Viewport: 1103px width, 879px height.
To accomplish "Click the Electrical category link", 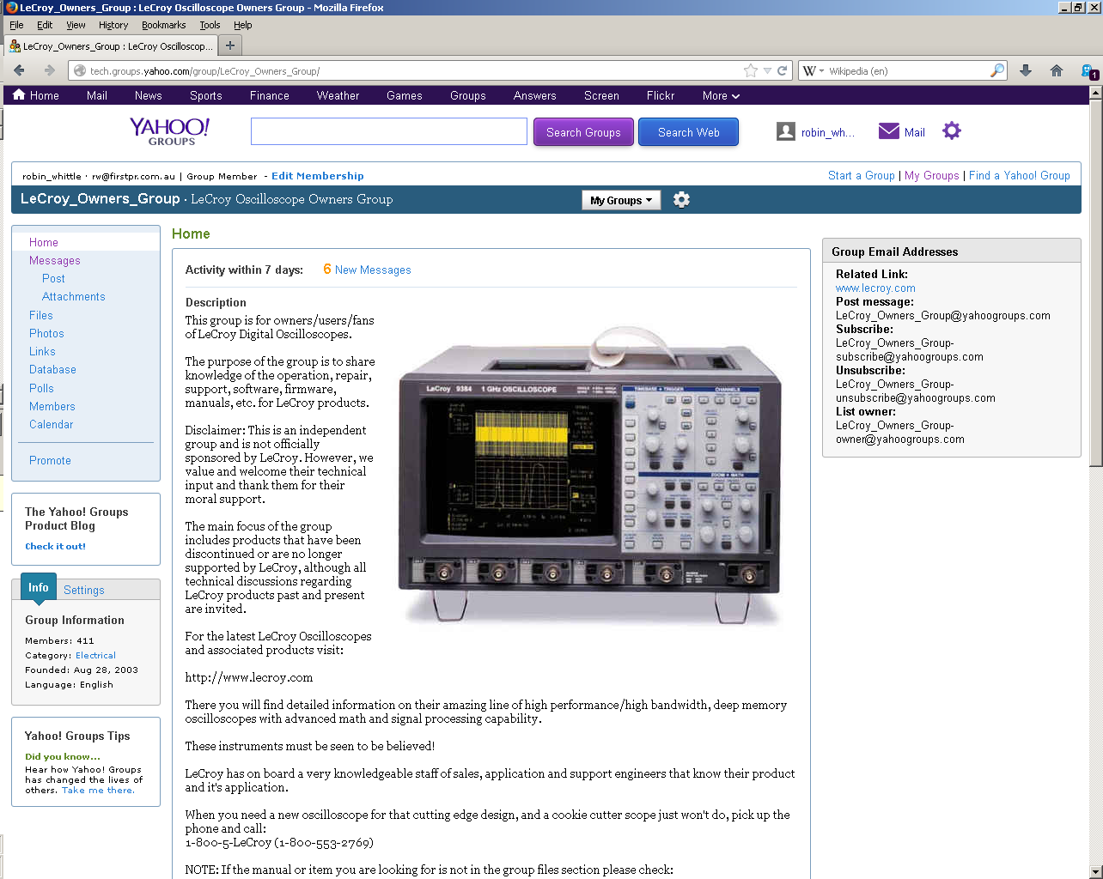I will click(95, 655).
